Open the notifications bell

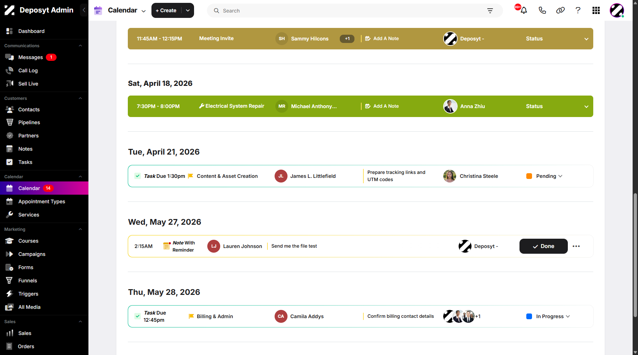coord(523,10)
